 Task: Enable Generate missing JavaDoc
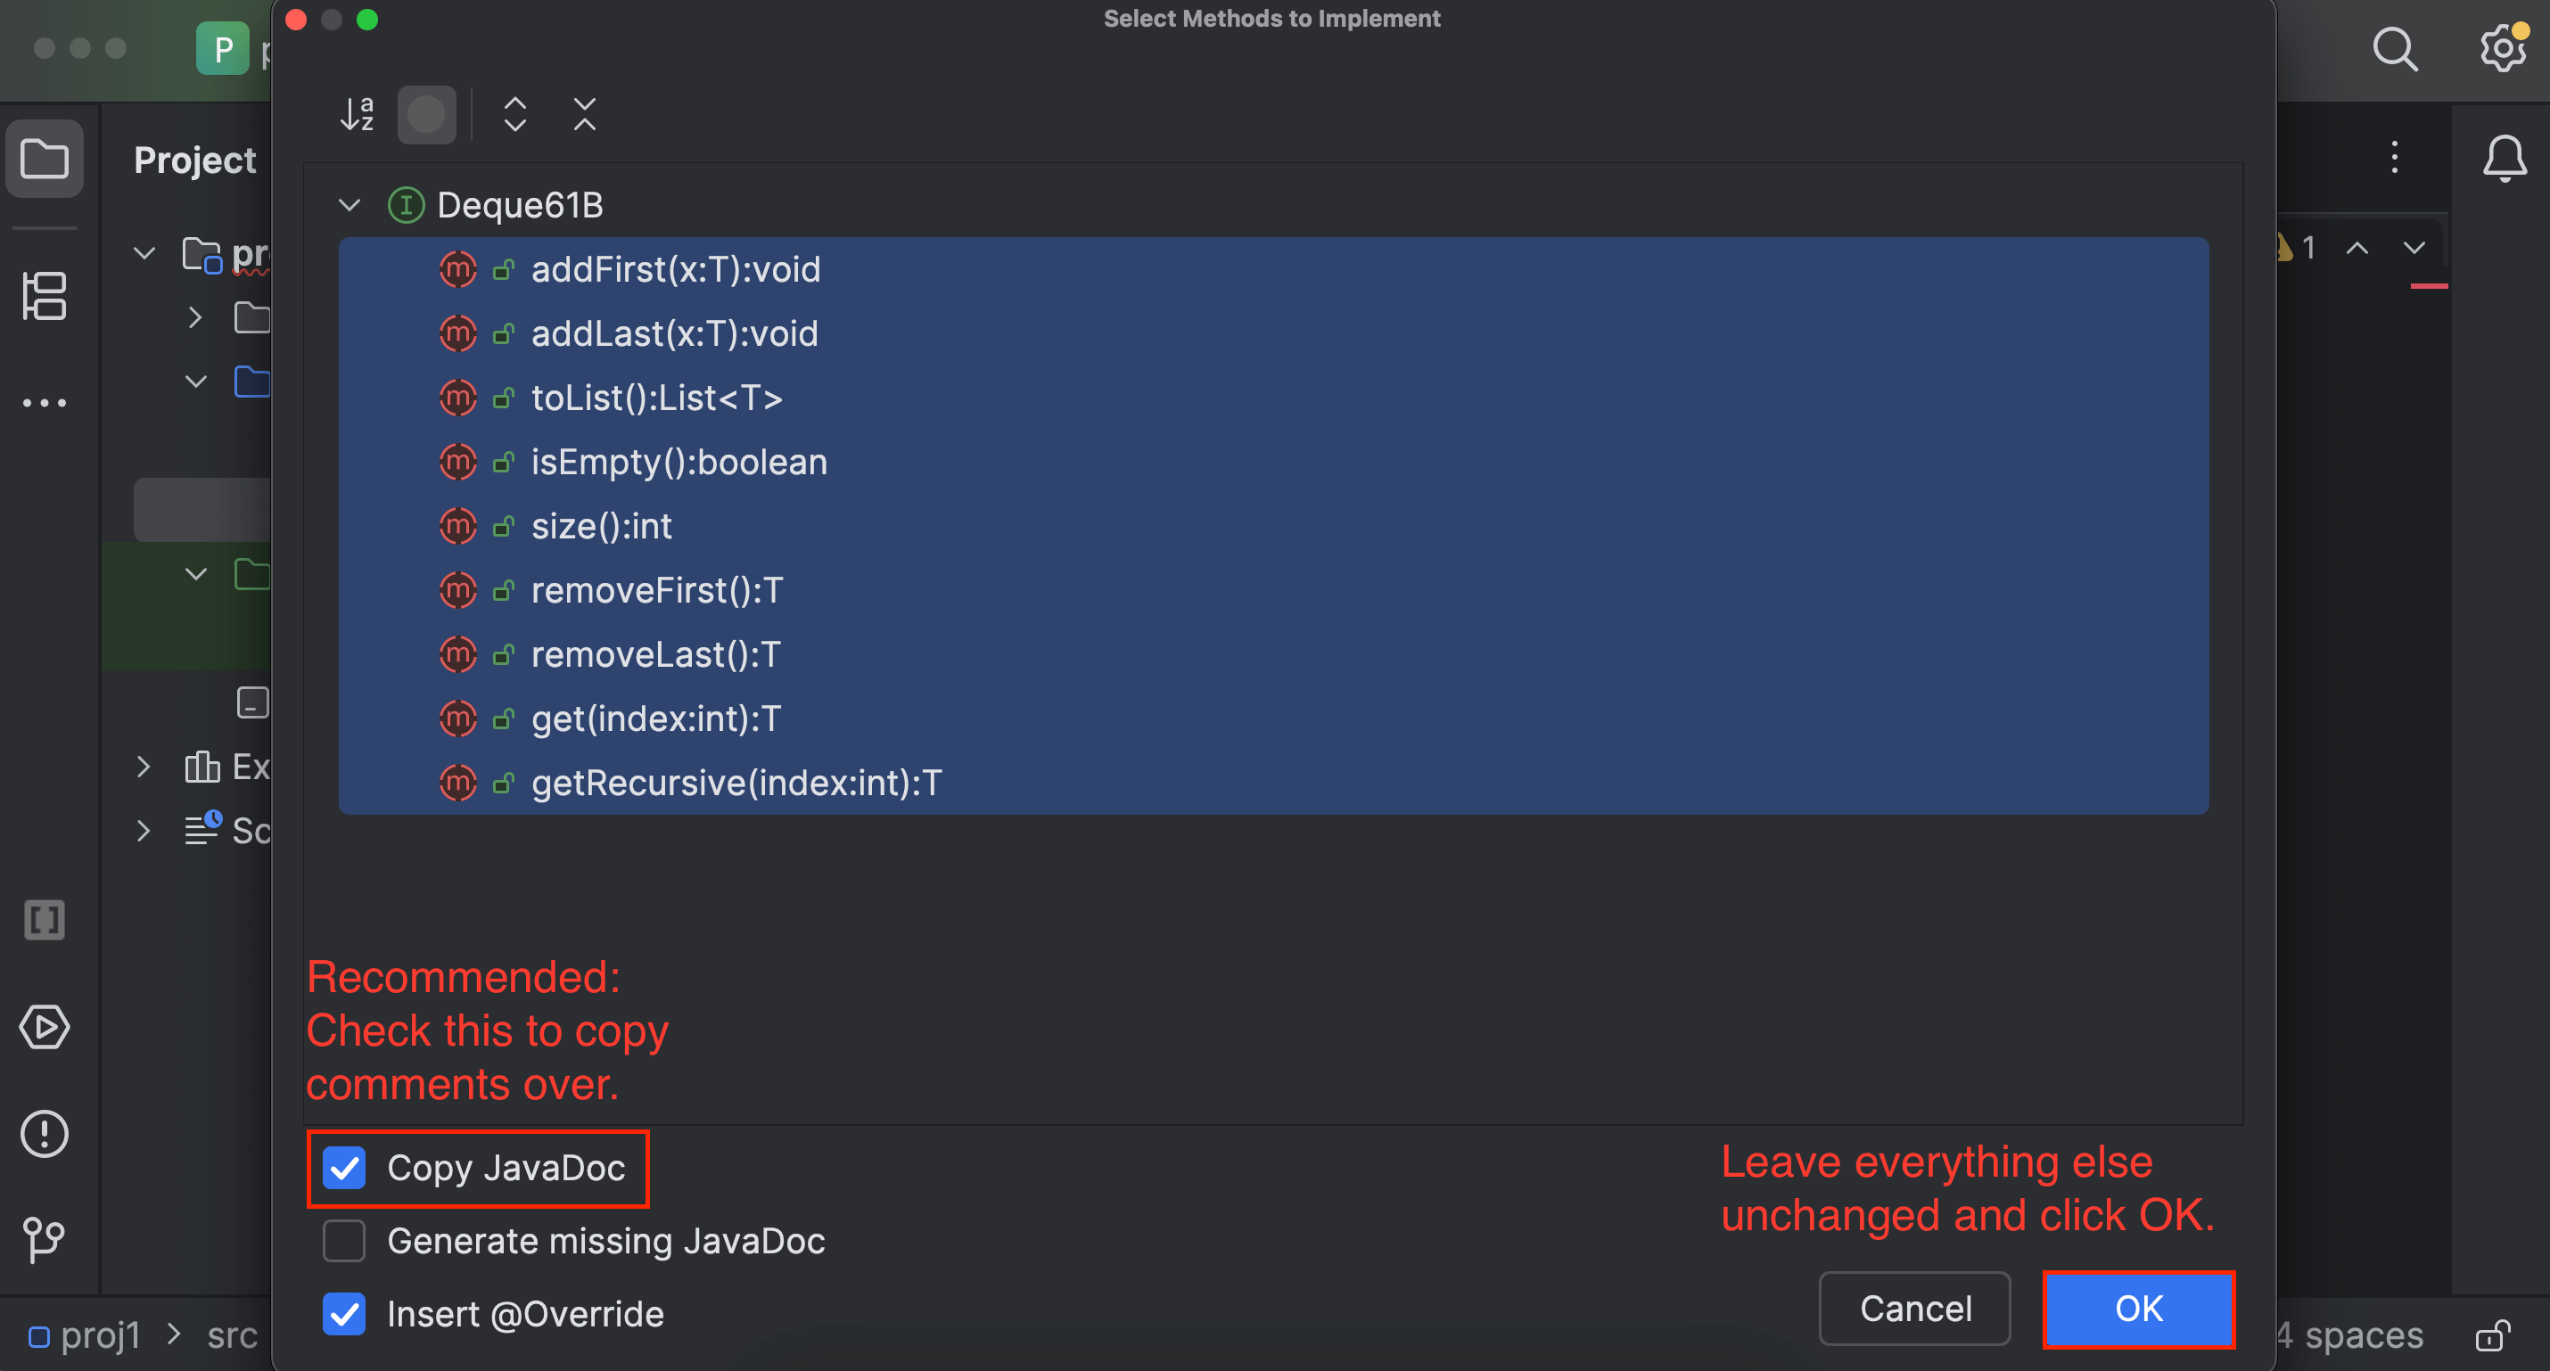pyautogui.click(x=343, y=1242)
